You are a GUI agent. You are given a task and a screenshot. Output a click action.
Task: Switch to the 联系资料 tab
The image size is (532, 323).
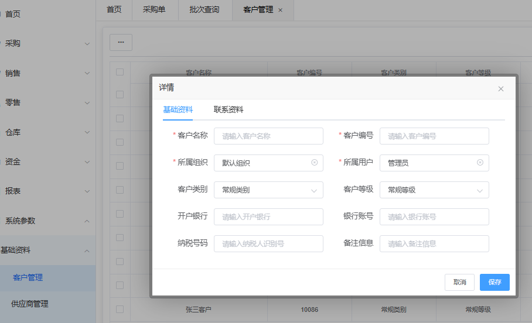[x=229, y=110]
